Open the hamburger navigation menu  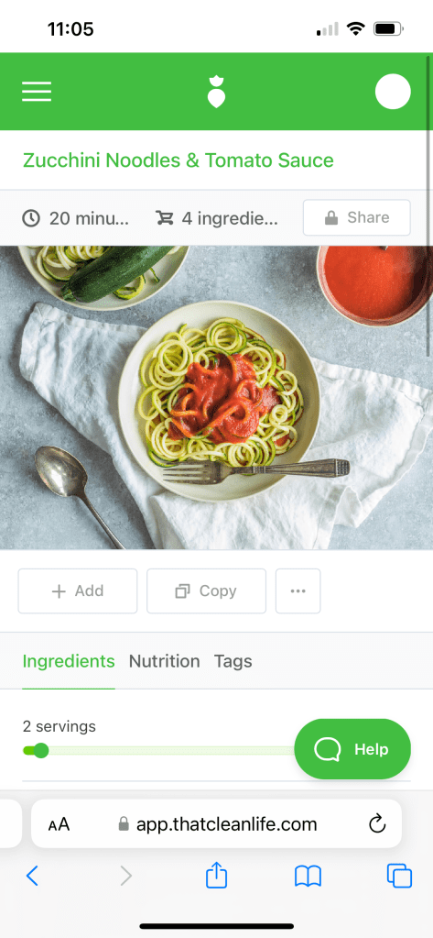(37, 92)
